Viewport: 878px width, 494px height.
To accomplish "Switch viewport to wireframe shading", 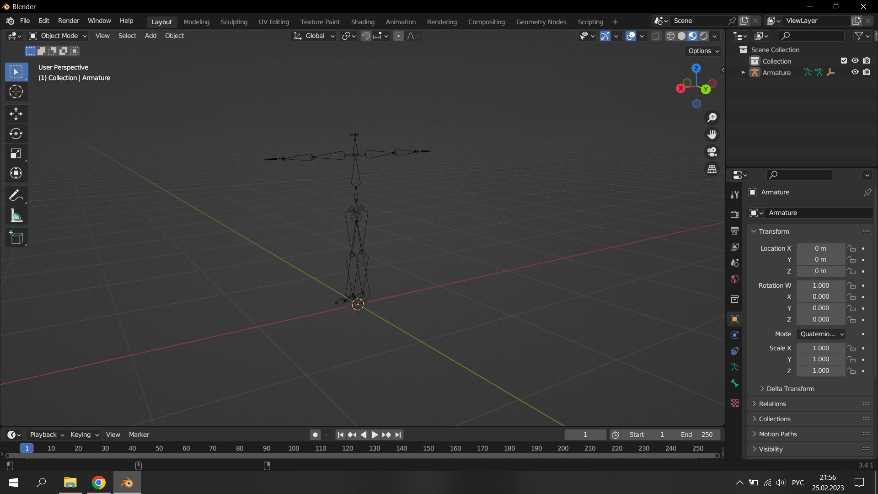I will coord(670,36).
